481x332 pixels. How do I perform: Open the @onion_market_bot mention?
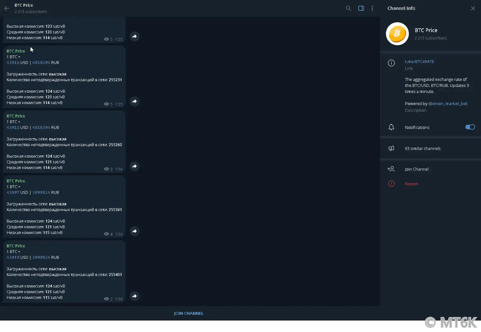448,104
